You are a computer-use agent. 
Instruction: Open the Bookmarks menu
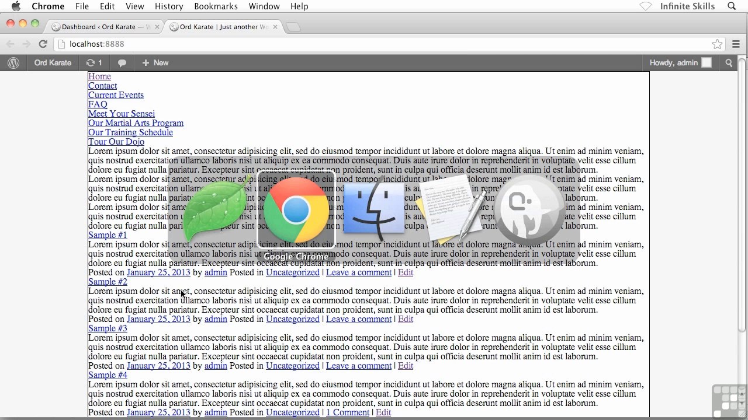click(x=216, y=6)
